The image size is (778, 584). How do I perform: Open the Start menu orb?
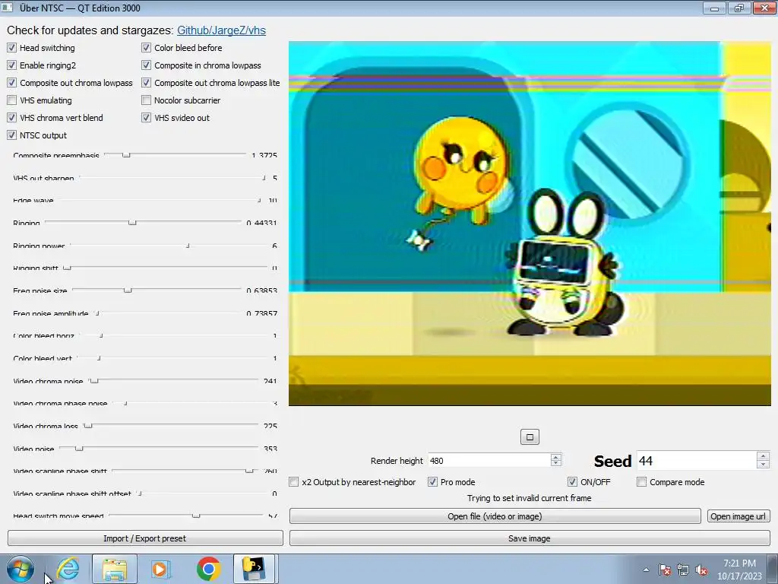tap(21, 569)
